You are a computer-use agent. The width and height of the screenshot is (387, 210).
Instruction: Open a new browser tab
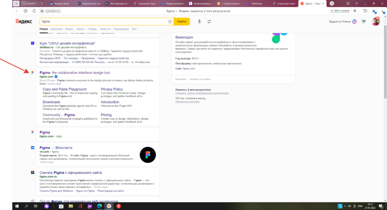332,3
